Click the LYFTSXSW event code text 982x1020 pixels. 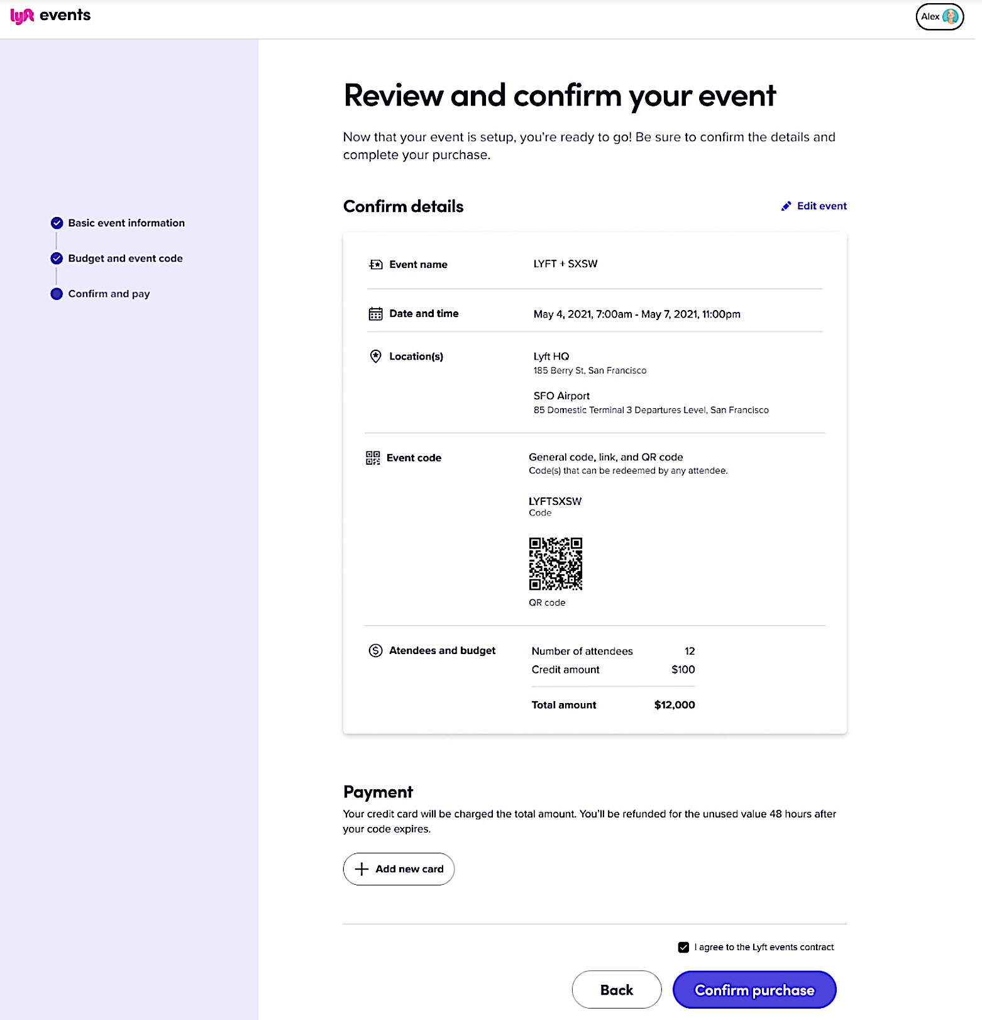(x=555, y=501)
